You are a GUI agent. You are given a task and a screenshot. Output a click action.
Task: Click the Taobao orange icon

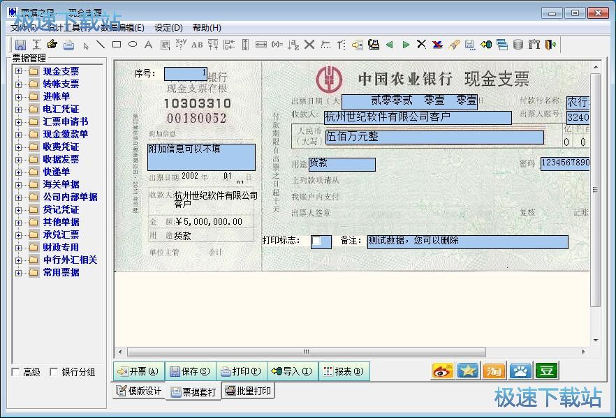point(494,371)
